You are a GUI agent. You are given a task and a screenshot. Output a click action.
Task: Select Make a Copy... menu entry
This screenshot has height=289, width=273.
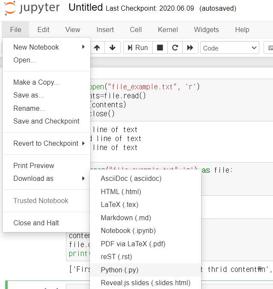46,82
